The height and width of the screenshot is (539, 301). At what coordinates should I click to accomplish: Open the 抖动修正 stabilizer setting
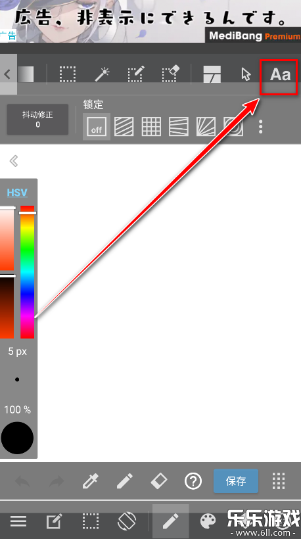(x=37, y=119)
